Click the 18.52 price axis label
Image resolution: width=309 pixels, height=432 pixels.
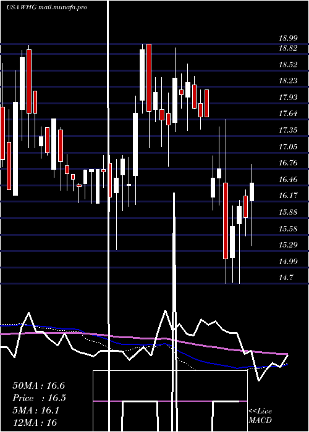(x=289, y=65)
